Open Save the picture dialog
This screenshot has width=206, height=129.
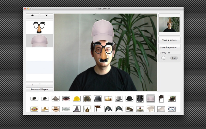coord(169,47)
